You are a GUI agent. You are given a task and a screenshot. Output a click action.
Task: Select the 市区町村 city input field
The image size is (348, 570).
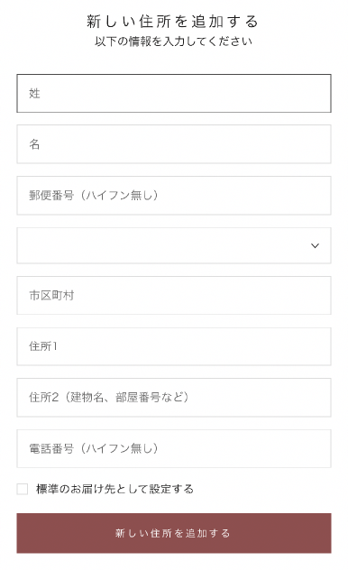pos(174,295)
